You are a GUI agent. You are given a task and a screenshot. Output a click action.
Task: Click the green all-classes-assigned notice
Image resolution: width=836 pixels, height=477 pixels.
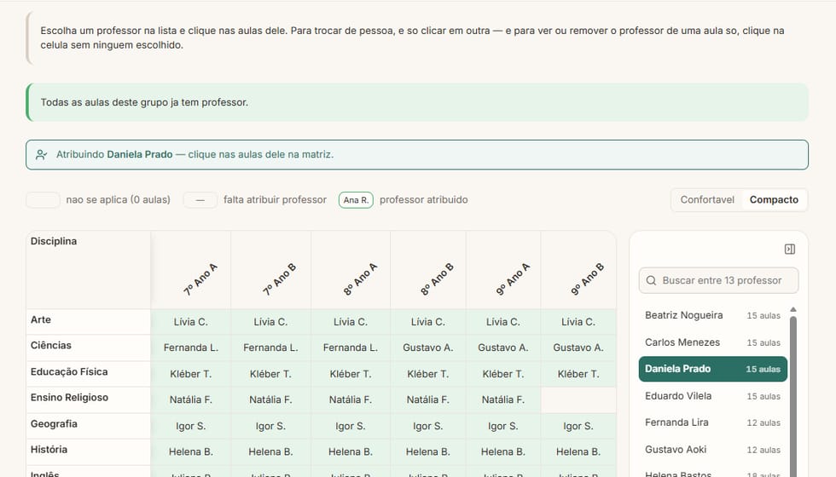coord(417,102)
